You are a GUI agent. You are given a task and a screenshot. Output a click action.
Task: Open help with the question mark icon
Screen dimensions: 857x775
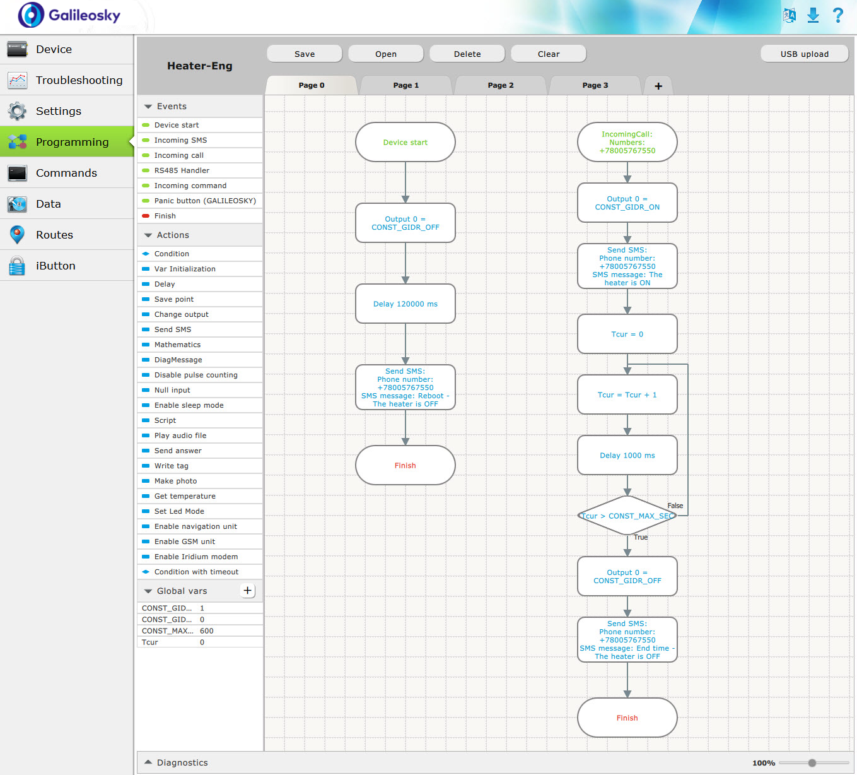[x=838, y=15]
